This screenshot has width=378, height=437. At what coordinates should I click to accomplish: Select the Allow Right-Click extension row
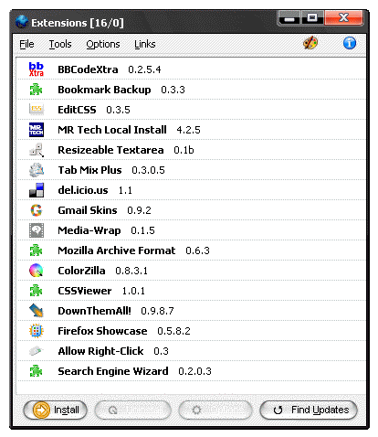(x=192, y=351)
